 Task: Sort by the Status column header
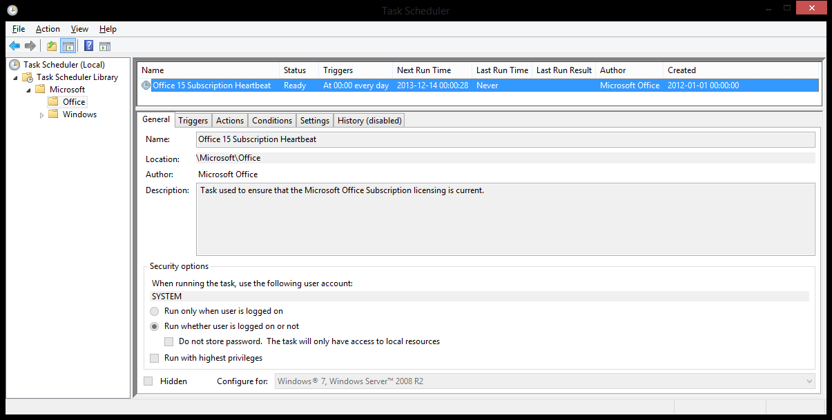click(299, 70)
